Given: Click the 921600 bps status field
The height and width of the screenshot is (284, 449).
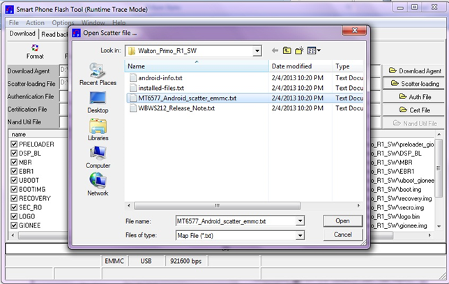Looking at the screenshot, I should point(185,261).
